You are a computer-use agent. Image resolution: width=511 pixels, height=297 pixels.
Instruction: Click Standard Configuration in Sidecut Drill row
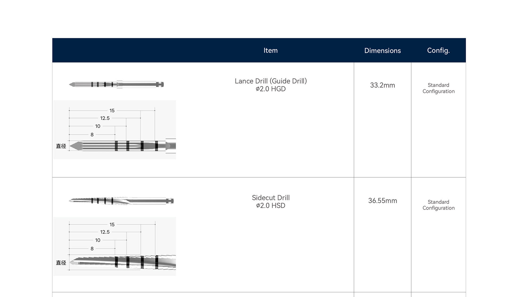coord(438,205)
